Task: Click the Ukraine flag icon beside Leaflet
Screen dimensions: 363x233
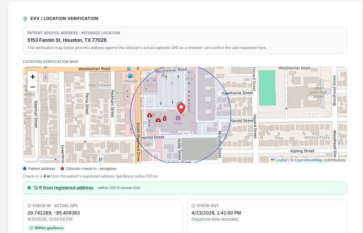Action: point(273,160)
